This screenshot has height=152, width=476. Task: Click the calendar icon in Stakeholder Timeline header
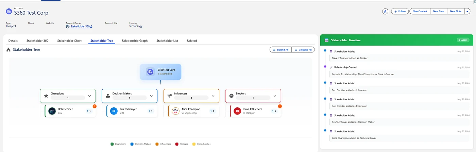[x=327, y=40]
